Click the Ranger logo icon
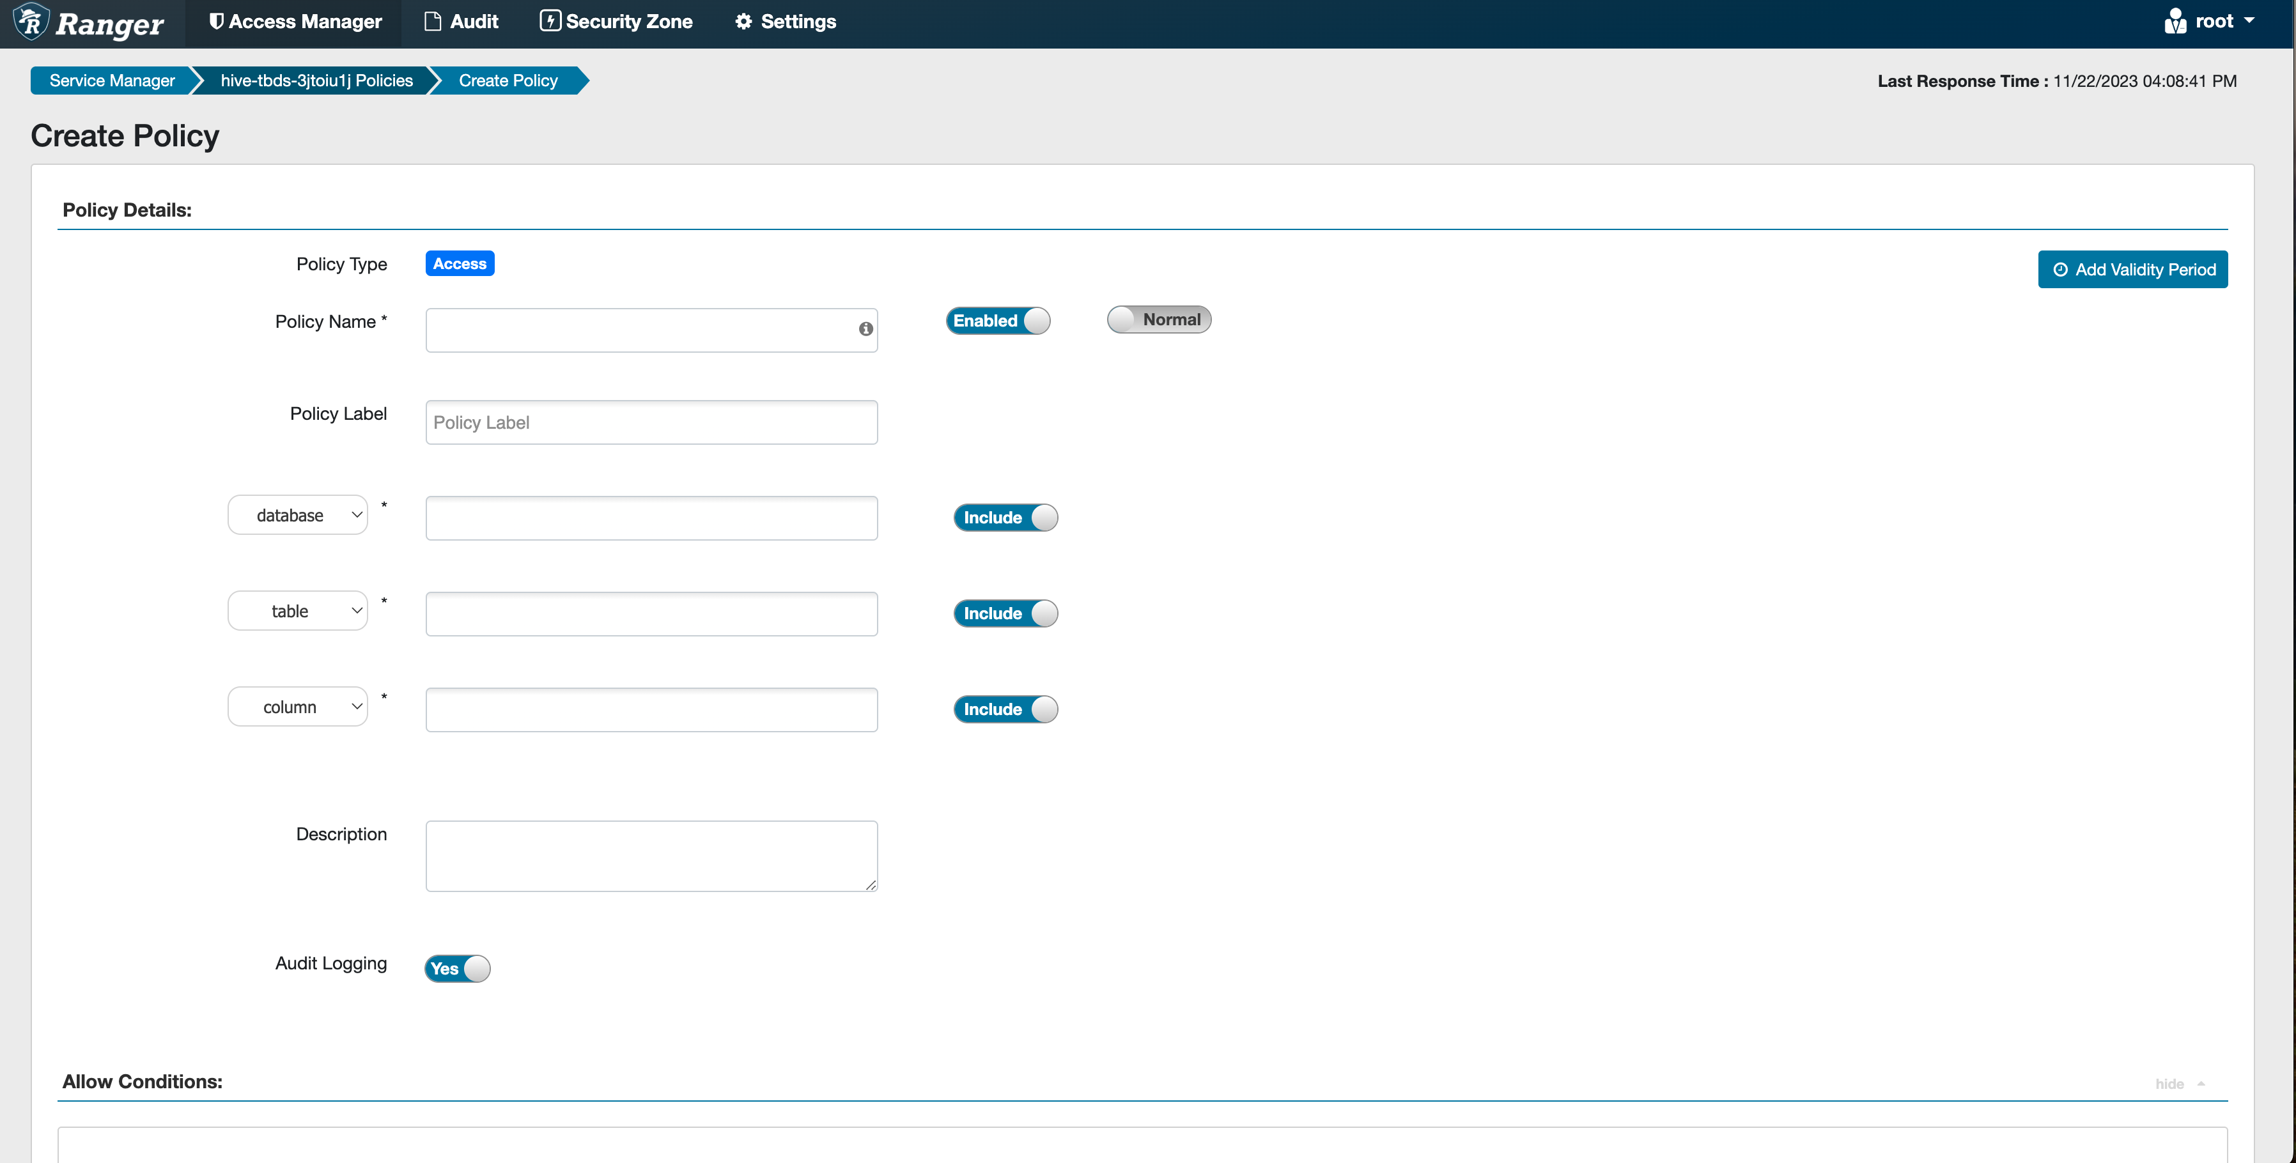 click(x=32, y=21)
